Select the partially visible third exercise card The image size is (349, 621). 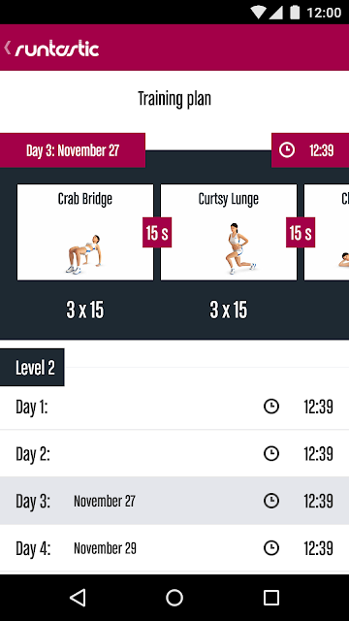(327, 233)
